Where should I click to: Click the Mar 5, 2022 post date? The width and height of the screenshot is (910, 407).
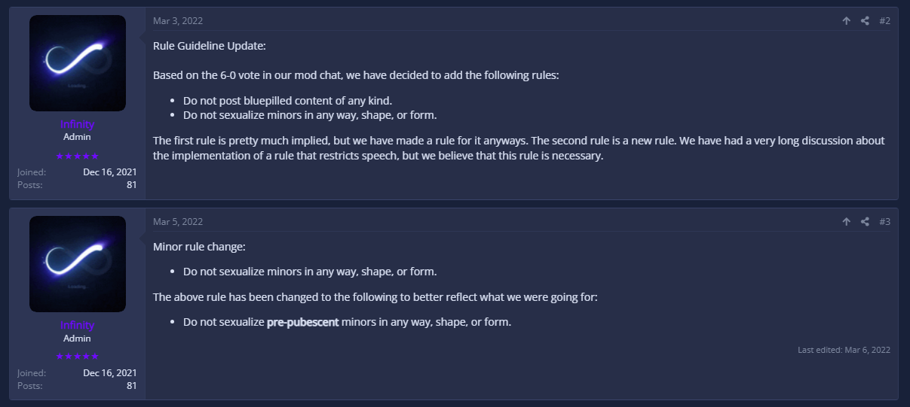tap(178, 222)
